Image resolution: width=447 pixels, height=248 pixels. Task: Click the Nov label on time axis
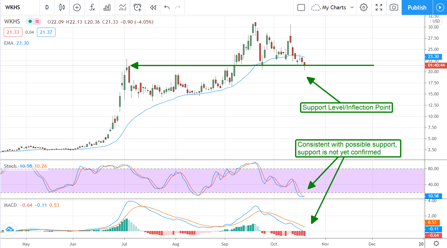click(326, 244)
